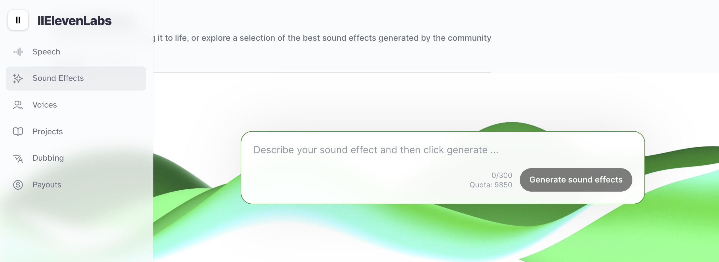Select the Speech waveform icon

coord(18,51)
